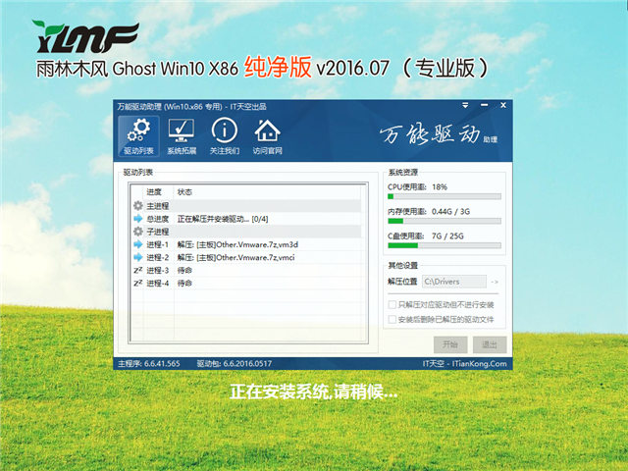The width and height of the screenshot is (628, 471).
Task: Select the 主进程 row
Action: (x=246, y=206)
